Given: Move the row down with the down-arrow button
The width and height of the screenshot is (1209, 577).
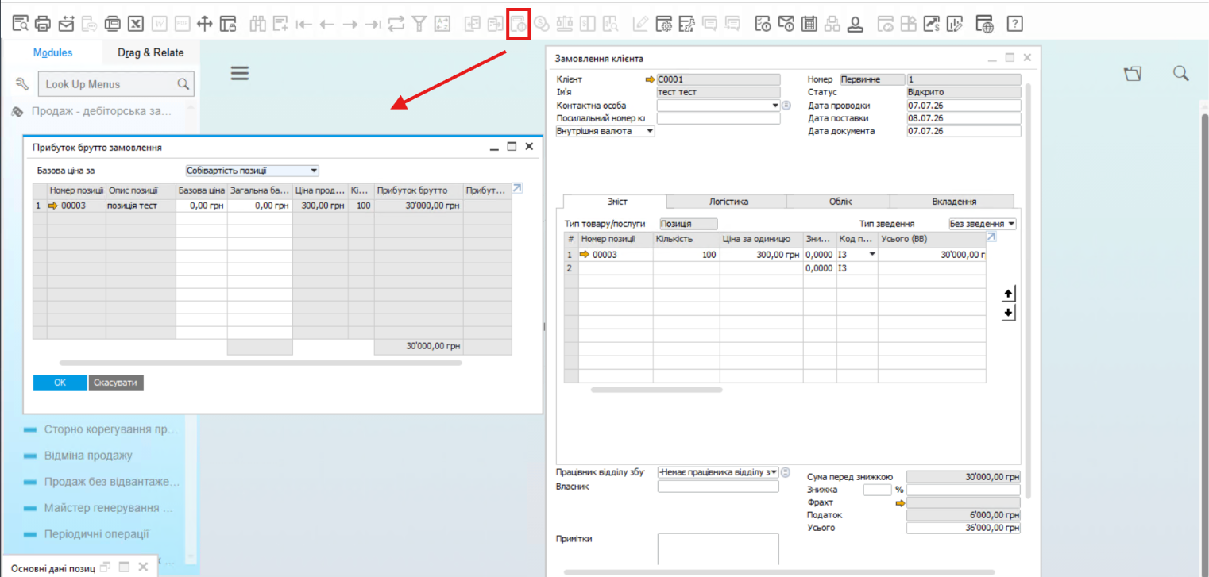Looking at the screenshot, I should tap(1009, 314).
